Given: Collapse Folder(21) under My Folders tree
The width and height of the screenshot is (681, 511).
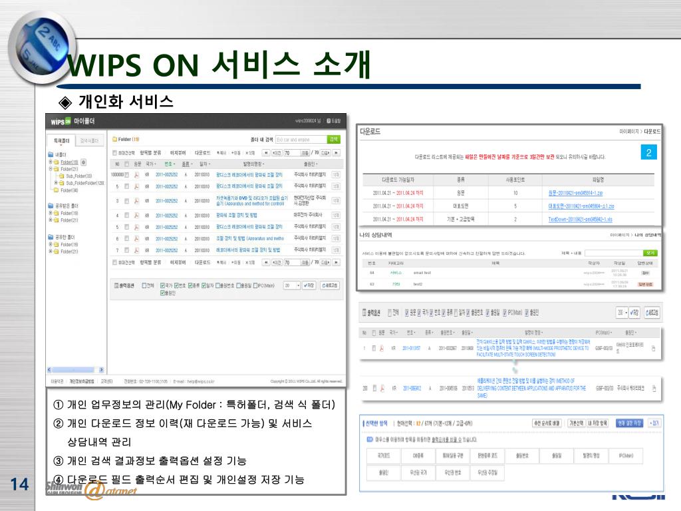Looking at the screenshot, I should [51, 169].
